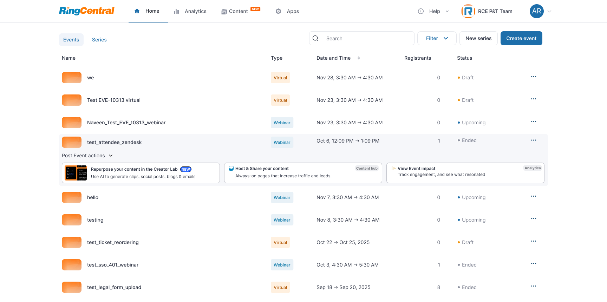Click the AR user avatar
This screenshot has height=302, width=607.
coord(536,11)
